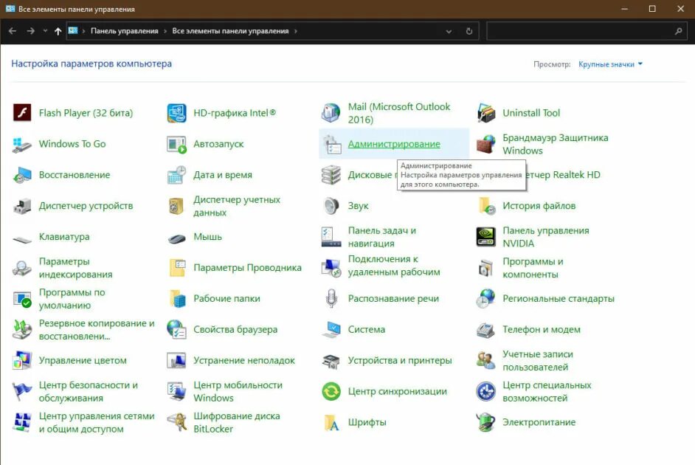Expand chevron after Панель управления breadcrumb
This screenshot has width=695, height=465.
click(x=165, y=31)
